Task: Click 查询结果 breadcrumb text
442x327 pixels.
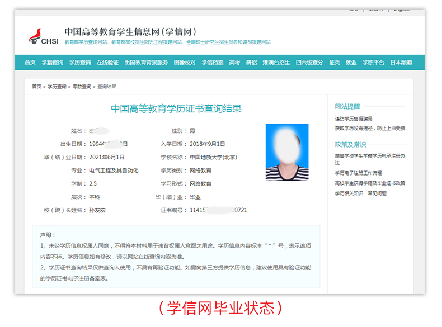Action: (107, 87)
